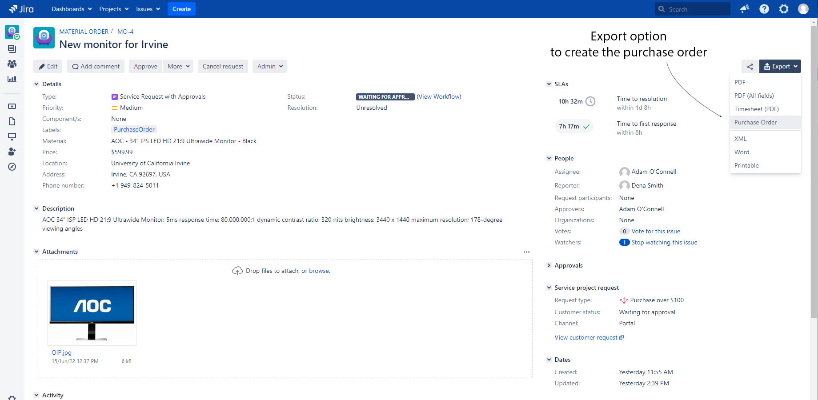Image resolution: width=818 pixels, height=400 pixels.
Task: Click Cancel request button
Action: pos(223,66)
